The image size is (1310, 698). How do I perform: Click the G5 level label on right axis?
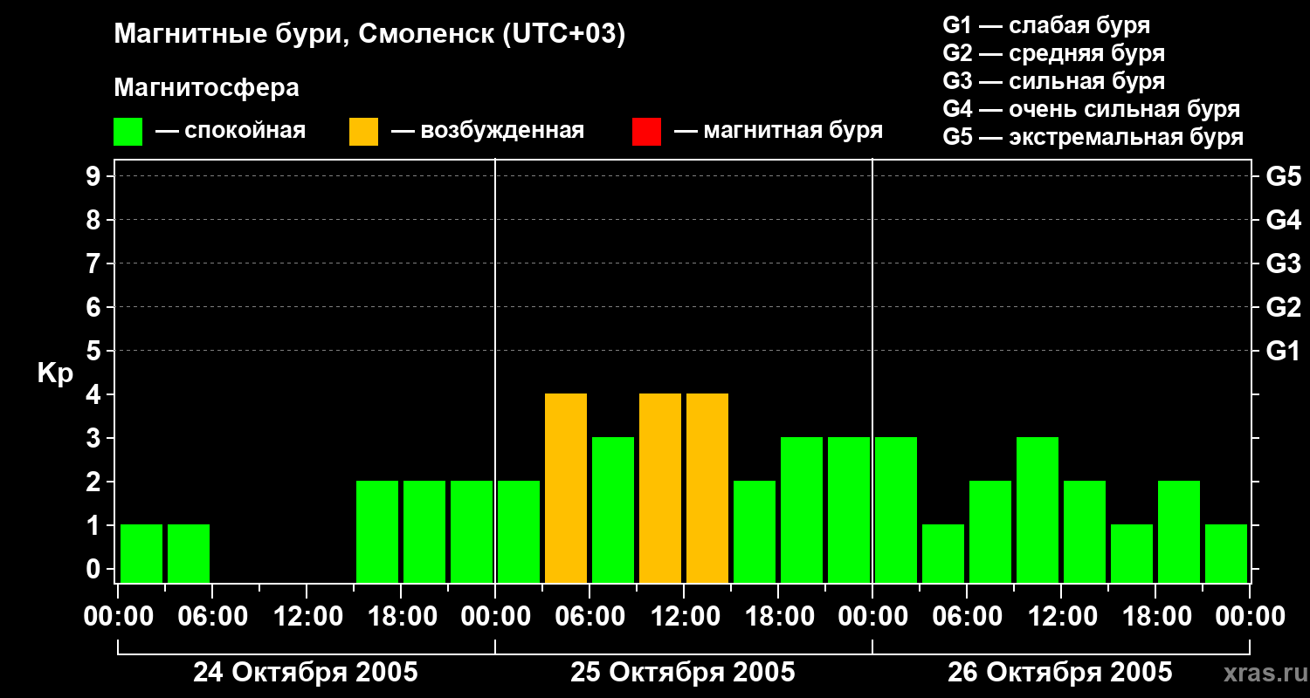(x=1283, y=176)
